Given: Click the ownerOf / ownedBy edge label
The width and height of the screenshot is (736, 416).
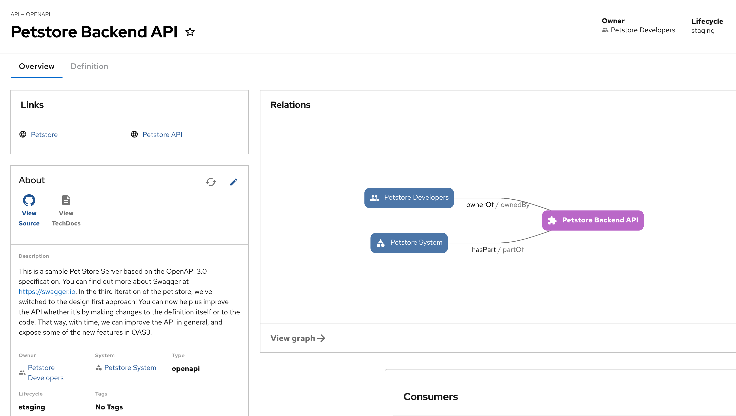Looking at the screenshot, I should tap(498, 205).
